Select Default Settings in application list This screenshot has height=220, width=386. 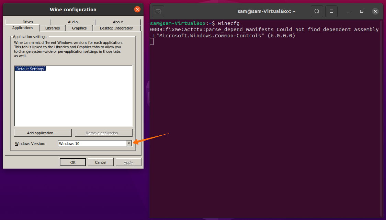click(30, 69)
